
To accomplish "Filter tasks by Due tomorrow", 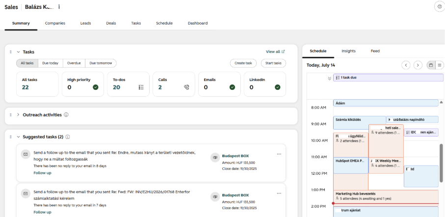I will (101, 63).
